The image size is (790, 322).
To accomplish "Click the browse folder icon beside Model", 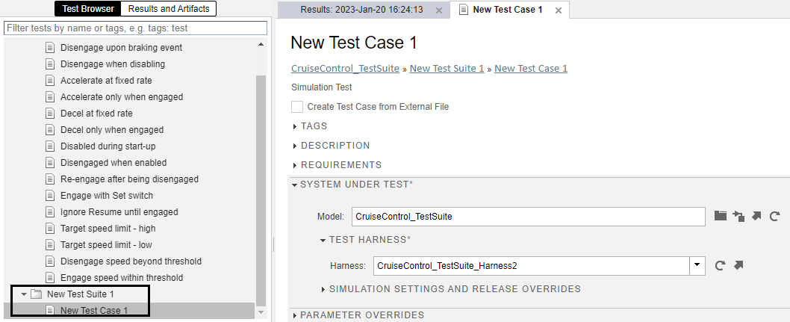I will click(720, 217).
